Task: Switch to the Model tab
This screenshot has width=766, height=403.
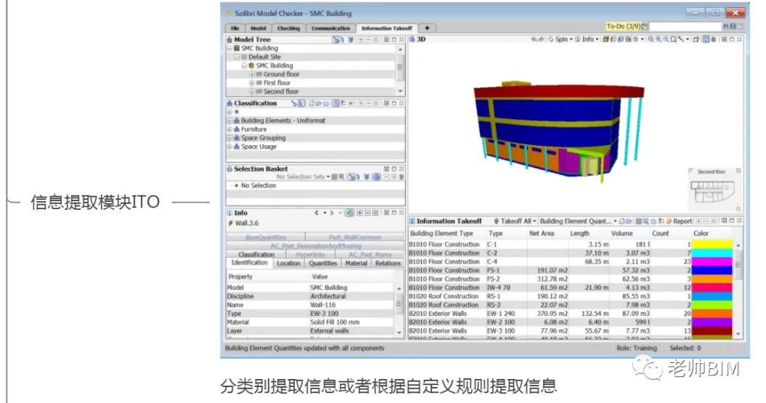Action: 258,28
